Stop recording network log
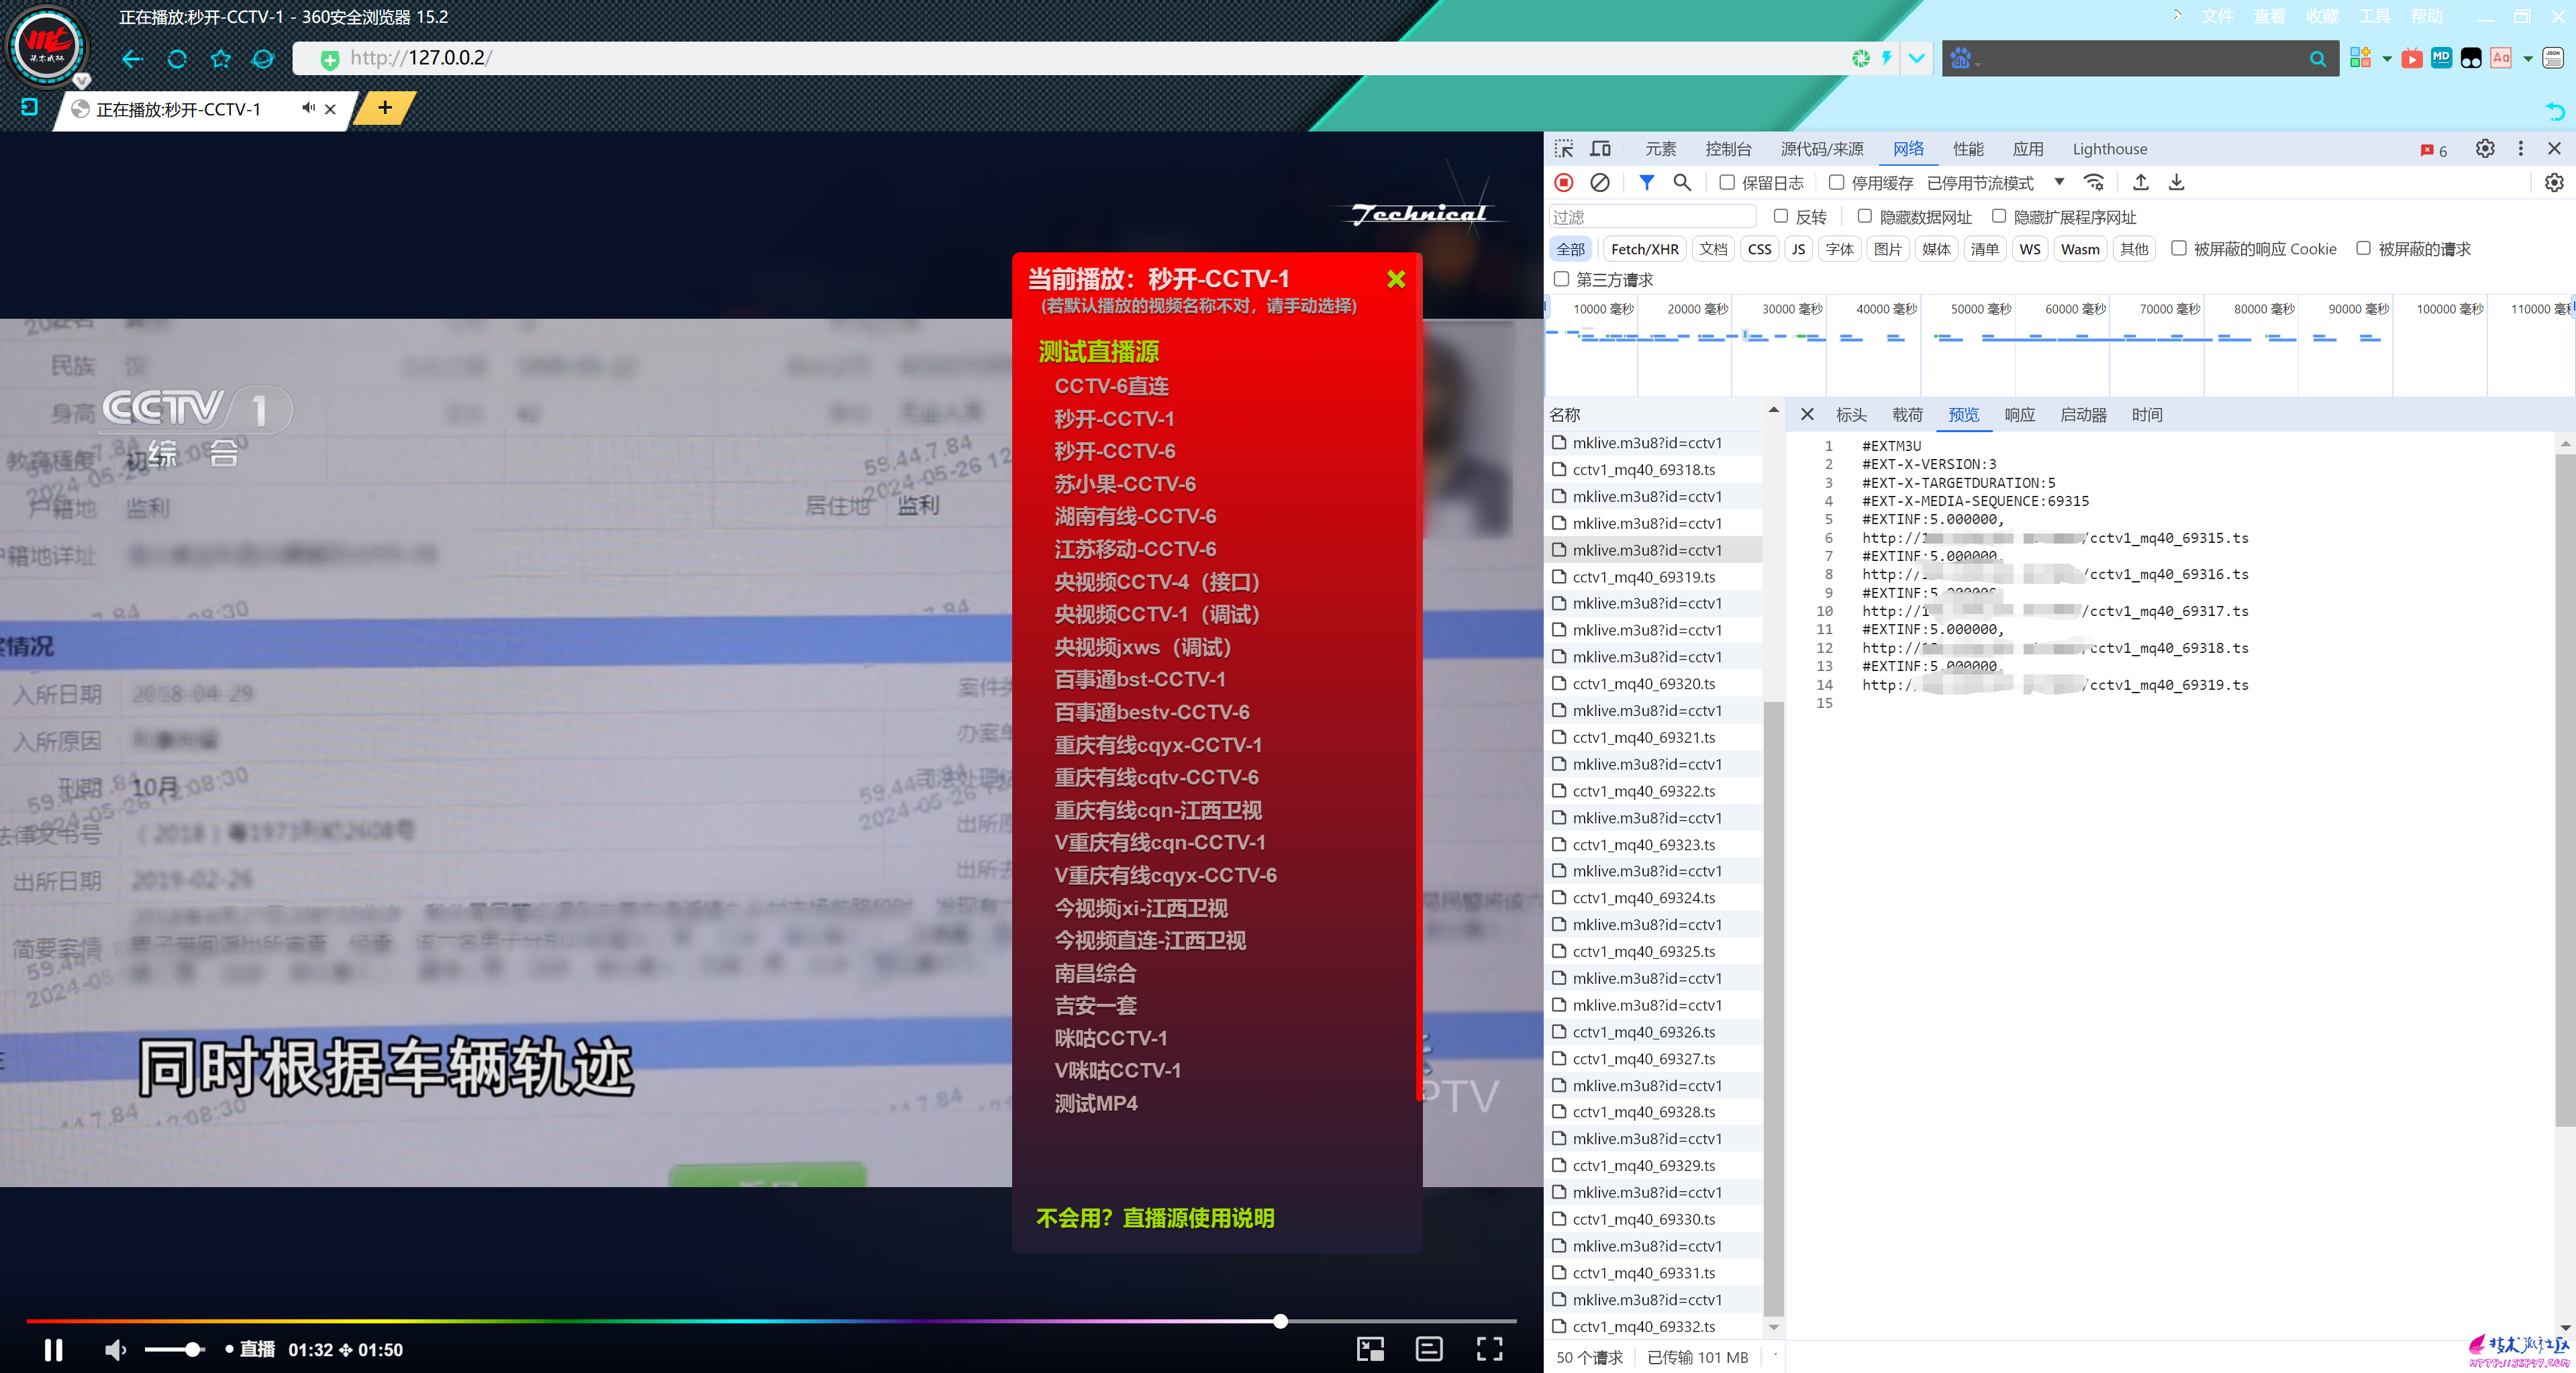Image resolution: width=2576 pixels, height=1373 pixels. 1564,182
